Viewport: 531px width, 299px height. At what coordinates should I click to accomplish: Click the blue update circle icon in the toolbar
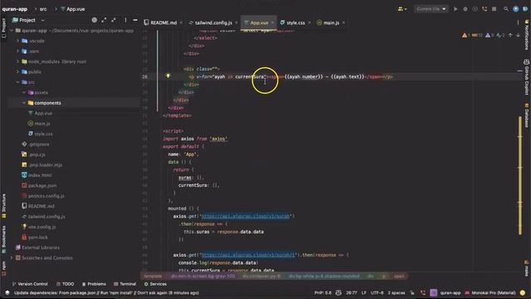click(x=515, y=9)
